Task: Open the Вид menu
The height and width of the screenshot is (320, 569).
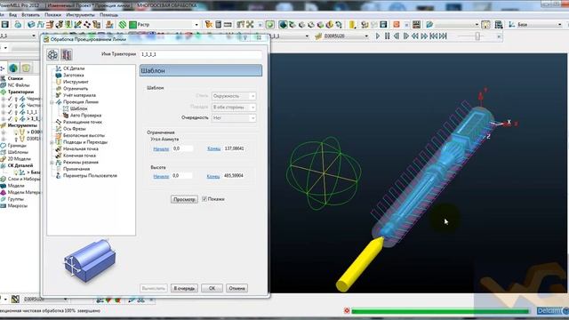Action: pyautogui.click(x=12, y=15)
